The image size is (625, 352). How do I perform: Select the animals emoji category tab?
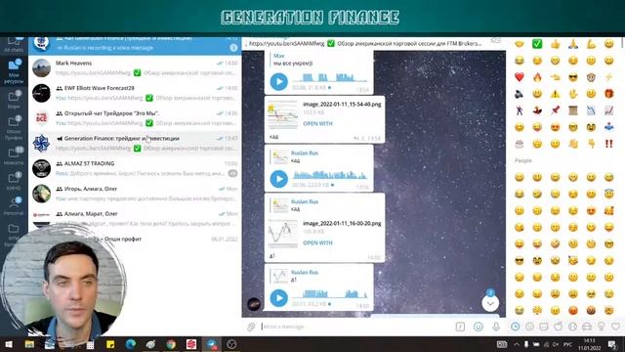tap(544, 327)
